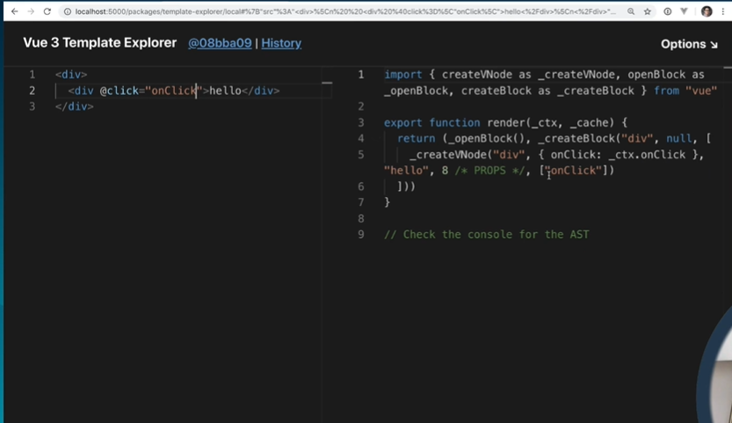Open the Chrome three-dot menu

point(722,11)
